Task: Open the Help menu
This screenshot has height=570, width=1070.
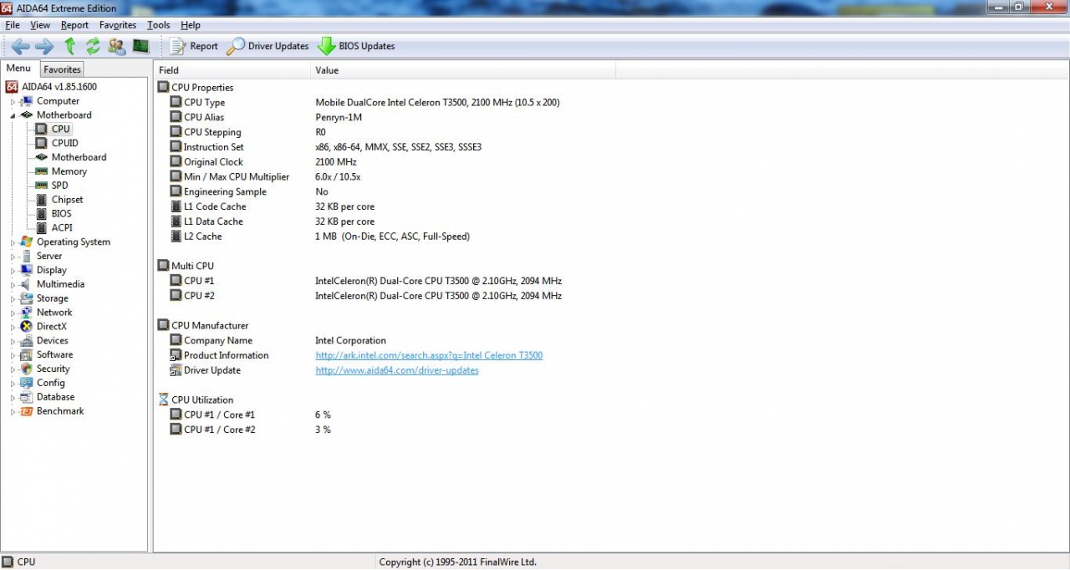Action: click(191, 25)
